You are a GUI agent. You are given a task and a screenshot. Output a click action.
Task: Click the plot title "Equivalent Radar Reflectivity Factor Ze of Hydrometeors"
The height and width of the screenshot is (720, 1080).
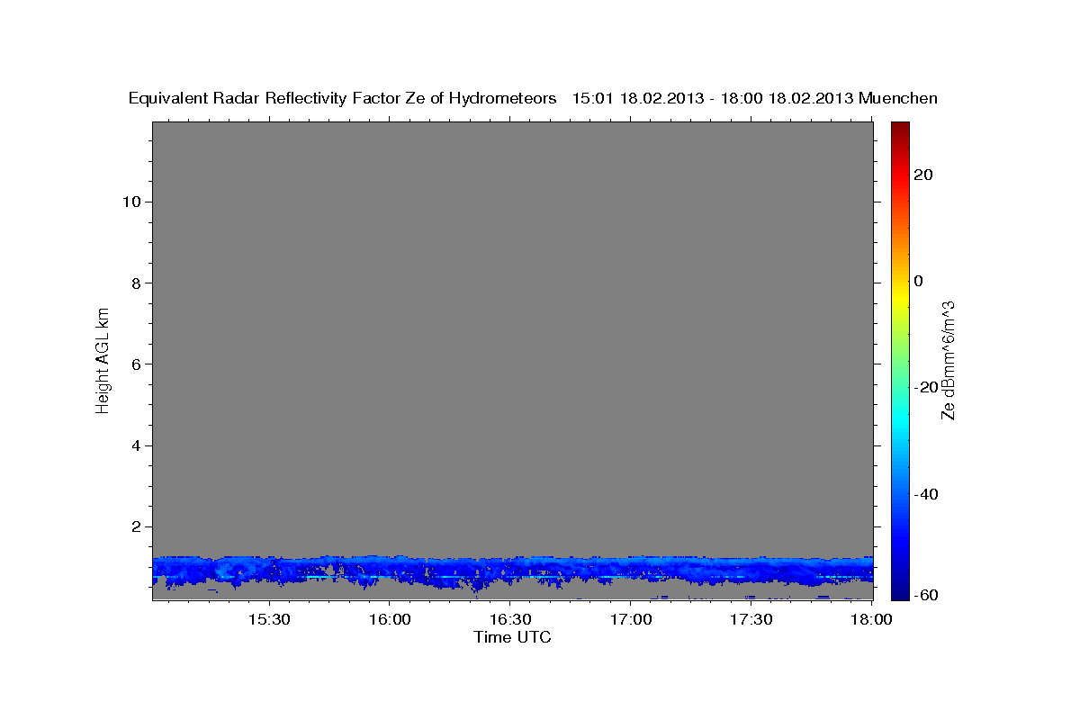342,98
